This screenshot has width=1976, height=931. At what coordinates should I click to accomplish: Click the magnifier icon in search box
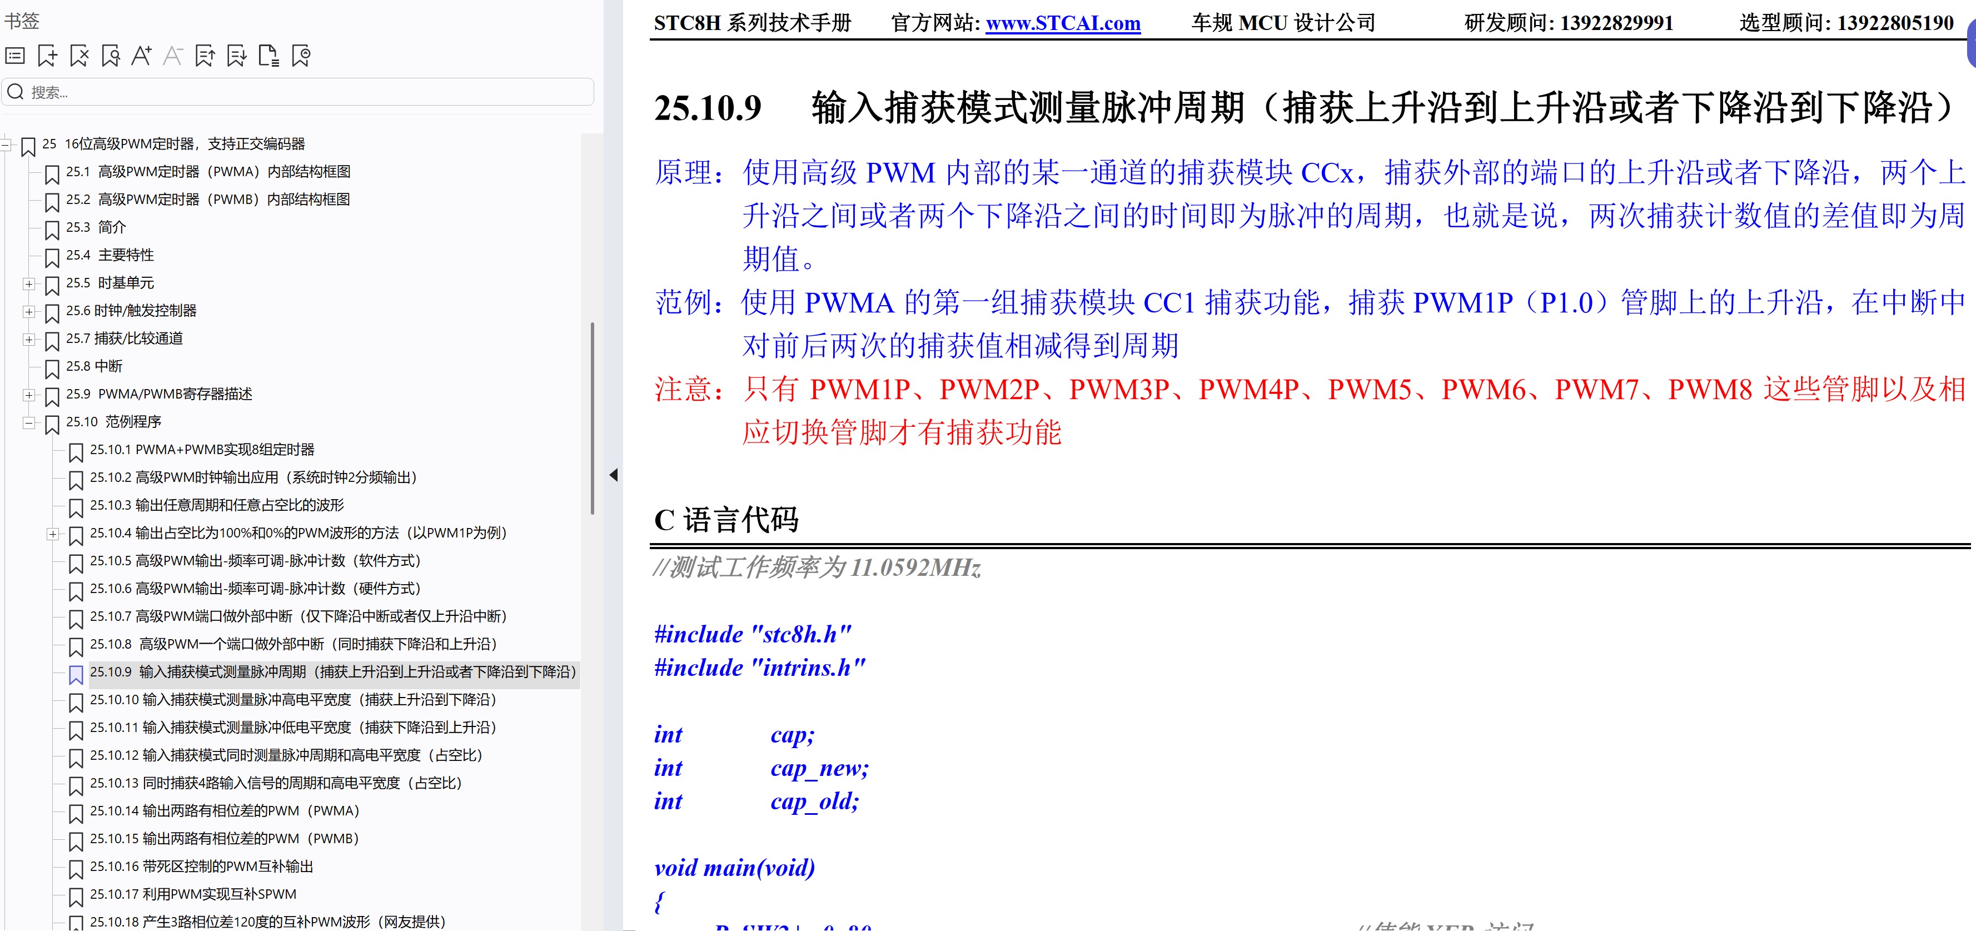coord(16,92)
